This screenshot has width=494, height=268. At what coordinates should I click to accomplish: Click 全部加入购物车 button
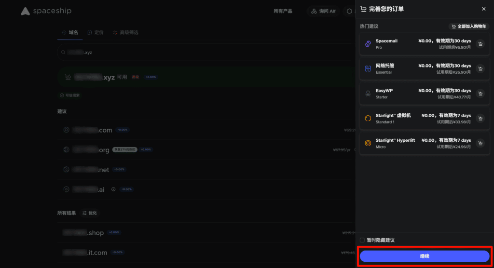(x=467, y=27)
